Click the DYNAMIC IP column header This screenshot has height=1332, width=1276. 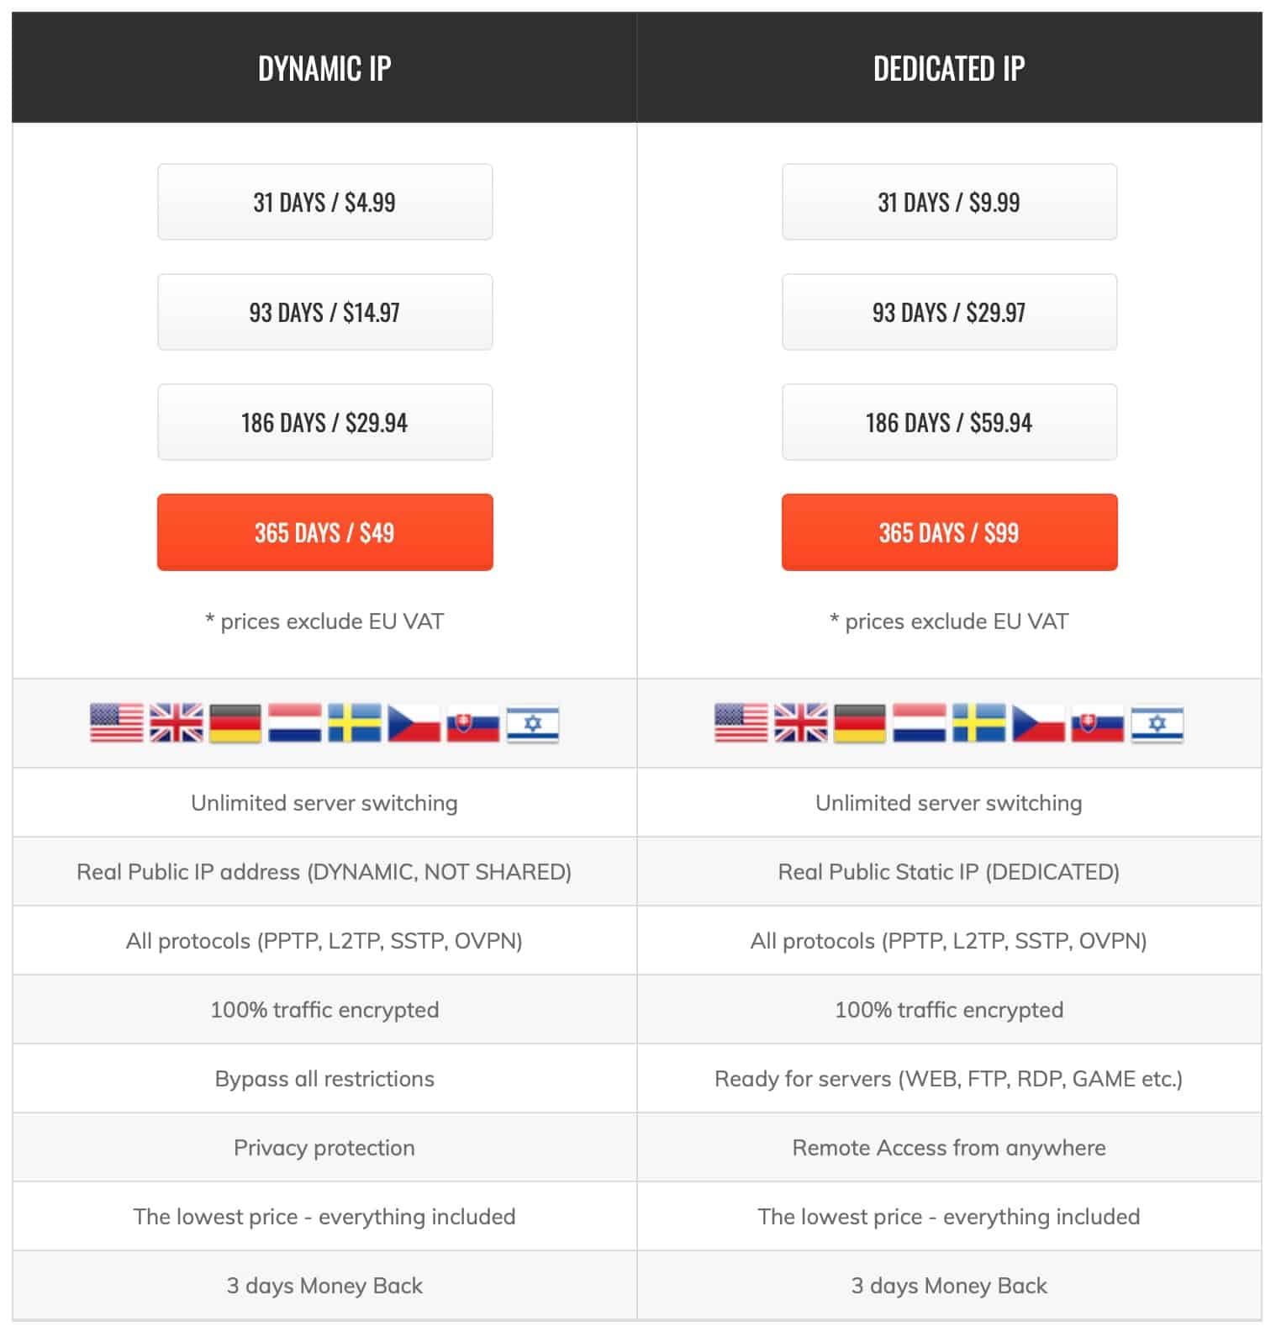324,67
